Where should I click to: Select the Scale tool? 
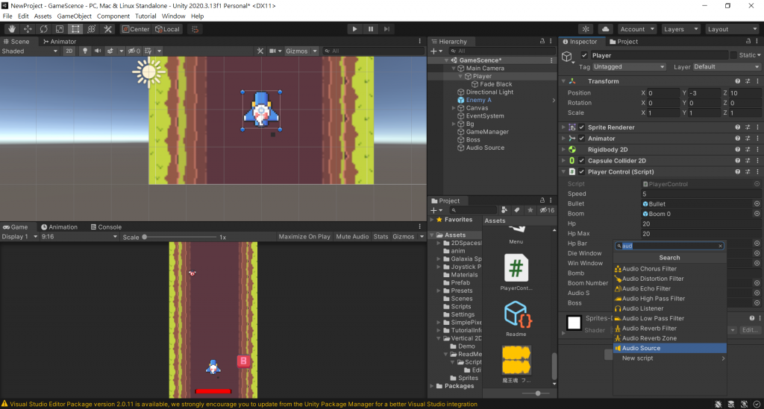pyautogui.click(x=60, y=29)
